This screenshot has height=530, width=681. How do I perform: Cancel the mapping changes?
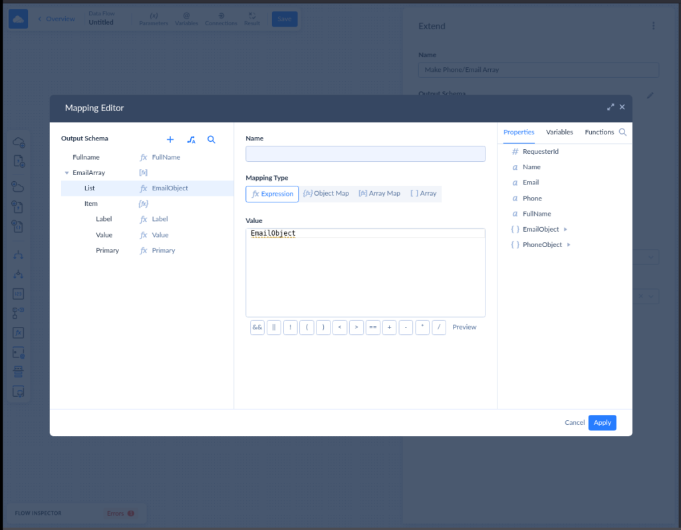click(x=574, y=423)
